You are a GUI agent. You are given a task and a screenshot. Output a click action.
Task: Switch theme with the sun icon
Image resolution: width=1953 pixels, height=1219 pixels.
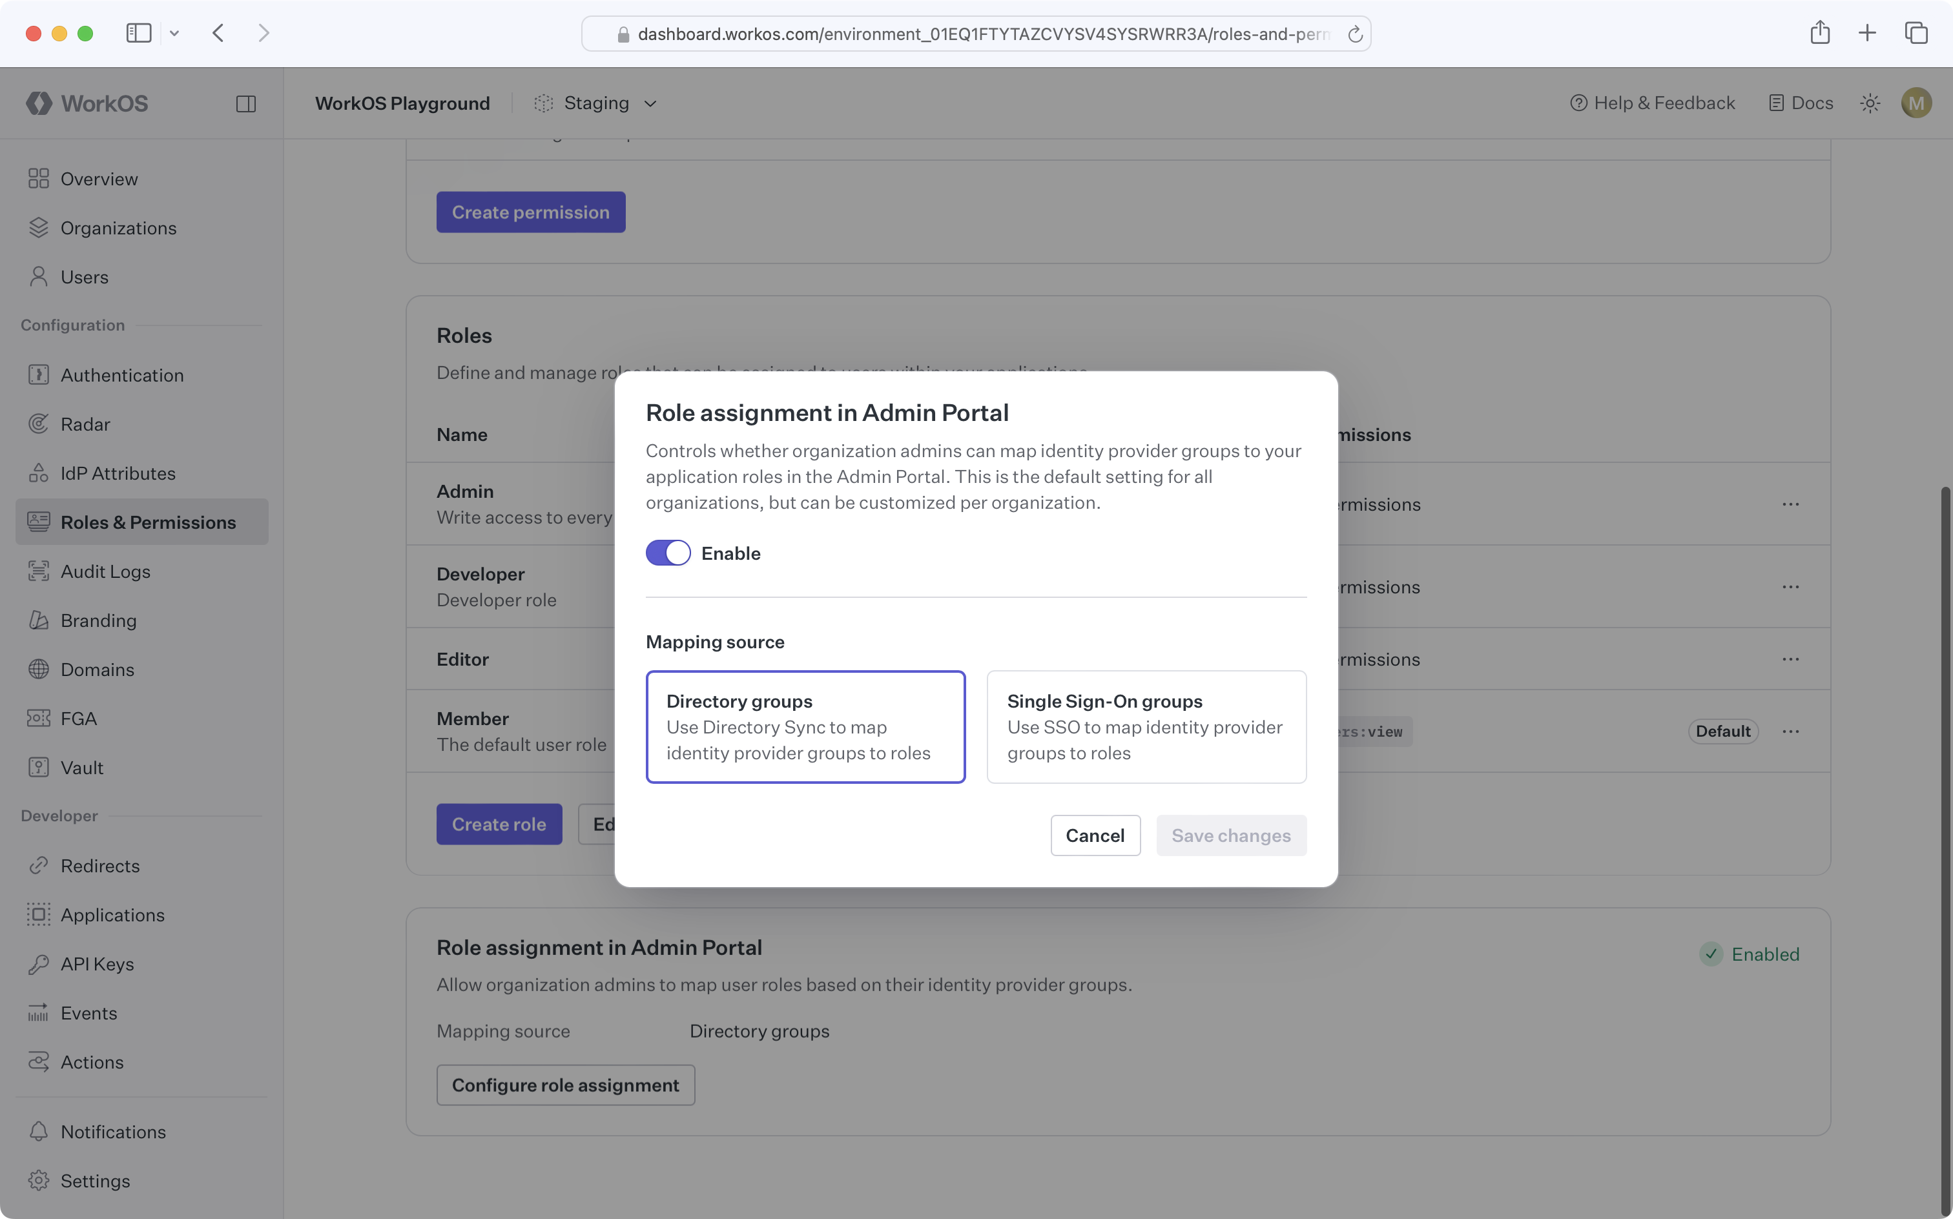click(1871, 103)
